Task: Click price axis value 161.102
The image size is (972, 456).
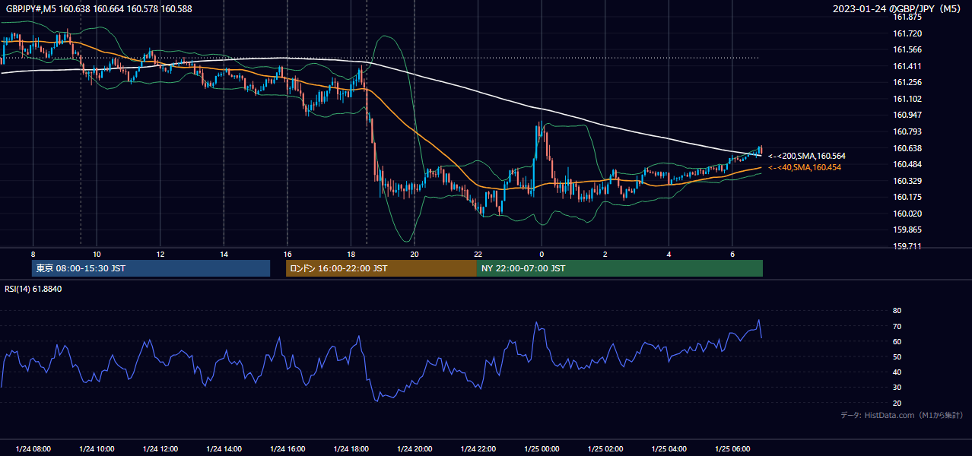Action: pos(907,99)
